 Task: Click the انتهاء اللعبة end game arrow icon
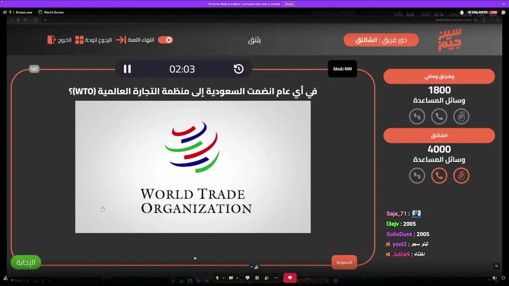point(121,40)
